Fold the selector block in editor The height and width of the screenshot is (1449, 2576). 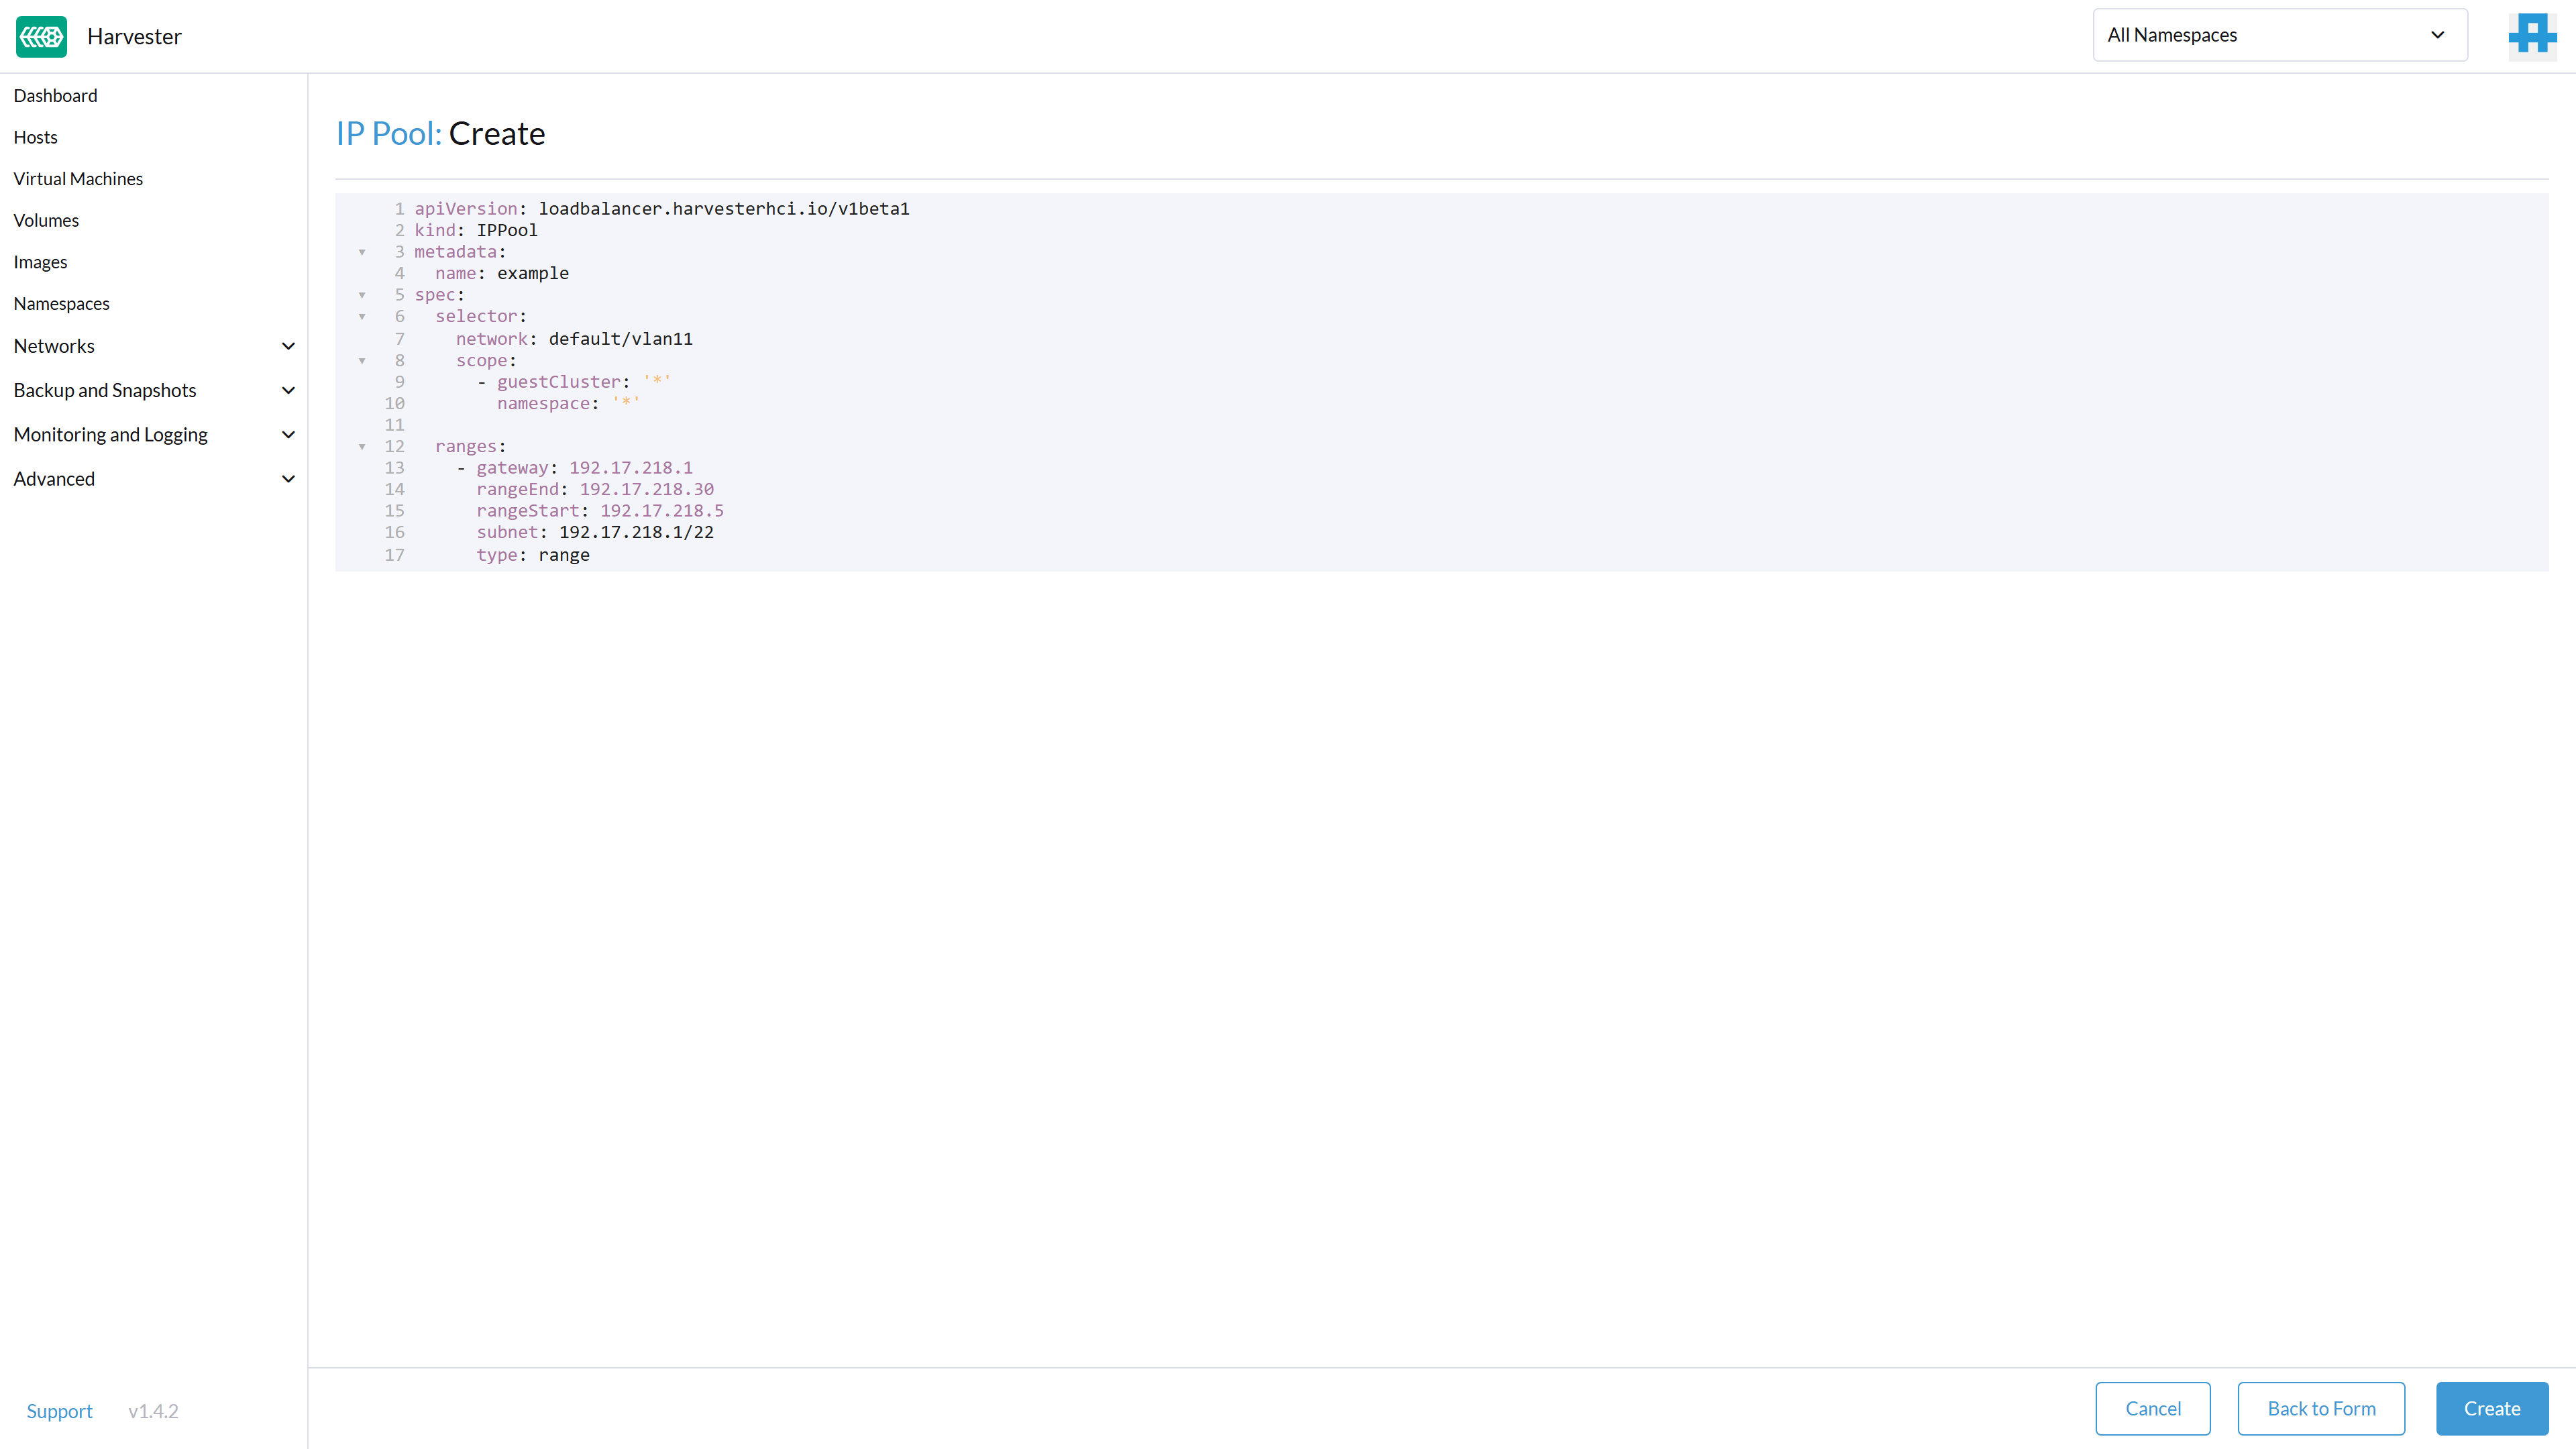362,317
